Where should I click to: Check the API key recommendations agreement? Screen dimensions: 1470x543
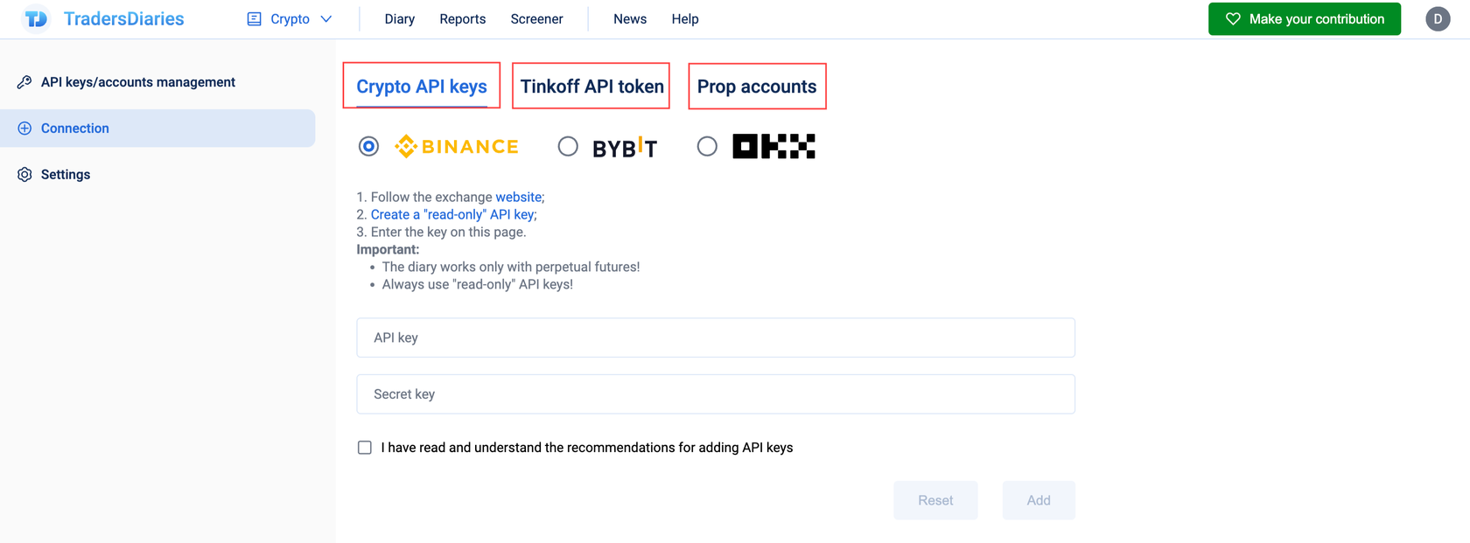(x=365, y=447)
